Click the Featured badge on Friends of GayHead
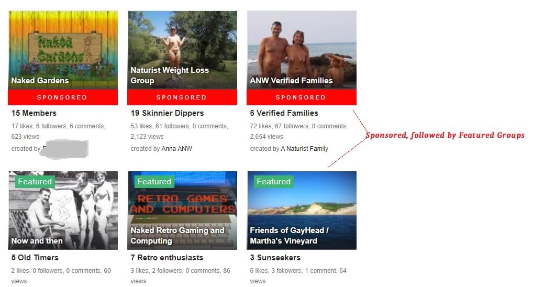The width and height of the screenshot is (533, 287). (x=274, y=182)
